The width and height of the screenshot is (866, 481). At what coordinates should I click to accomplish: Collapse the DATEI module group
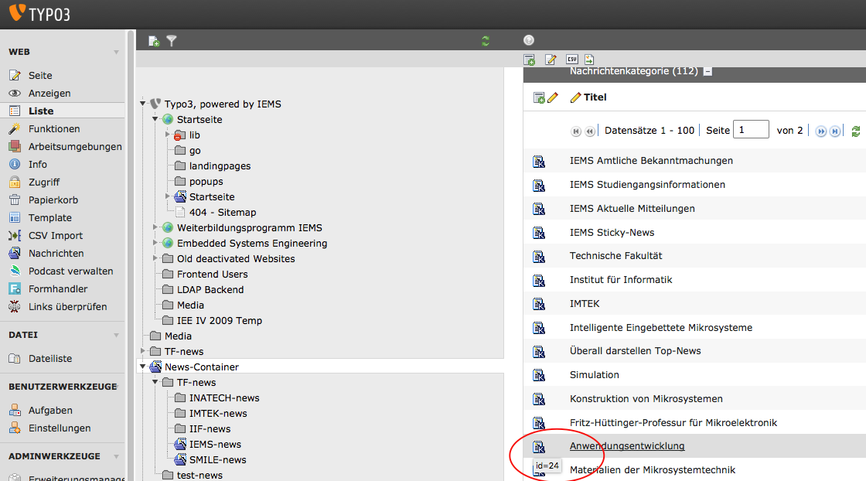117,335
